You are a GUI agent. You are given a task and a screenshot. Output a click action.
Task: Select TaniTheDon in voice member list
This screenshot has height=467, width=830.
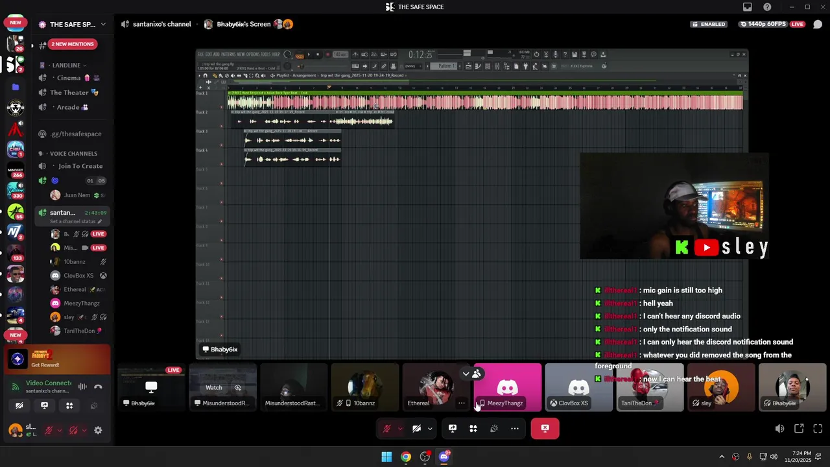78,331
